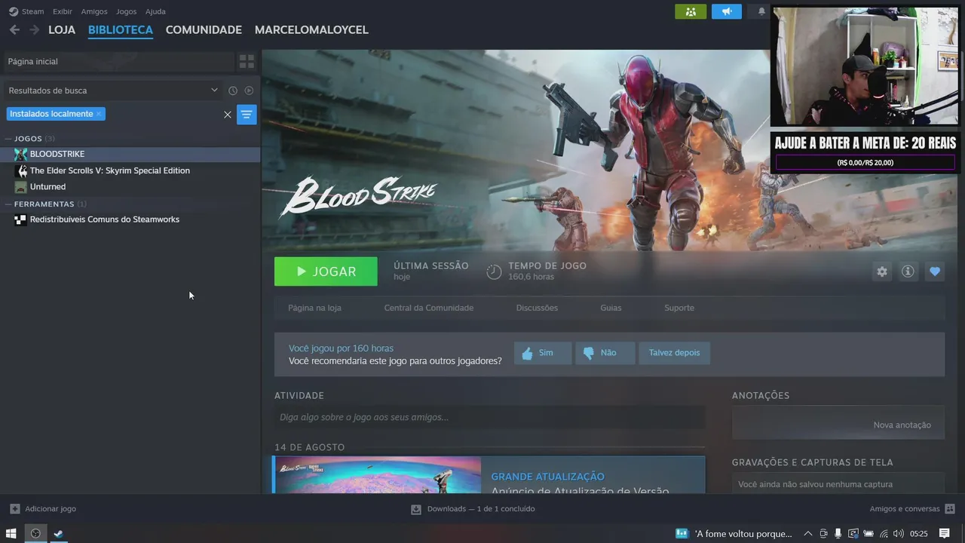Switch library to grid view icon
Image resolution: width=965 pixels, height=543 pixels.
tap(247, 61)
